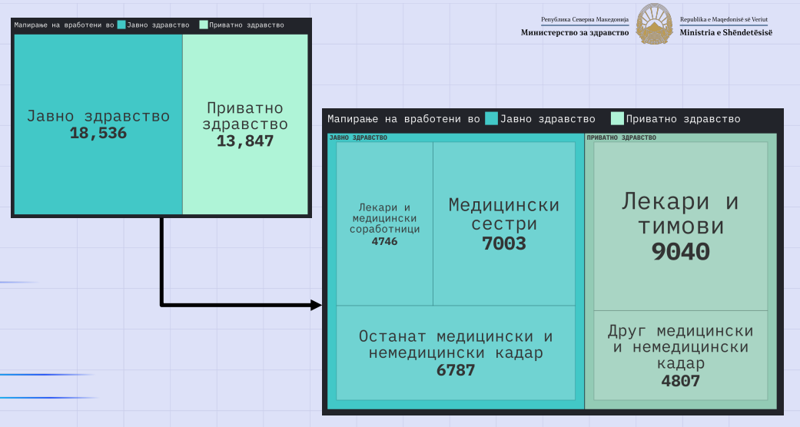800x427 pixels.
Task: Click mint Приватно здравство legend swatch in small chart
Action: tap(203, 25)
